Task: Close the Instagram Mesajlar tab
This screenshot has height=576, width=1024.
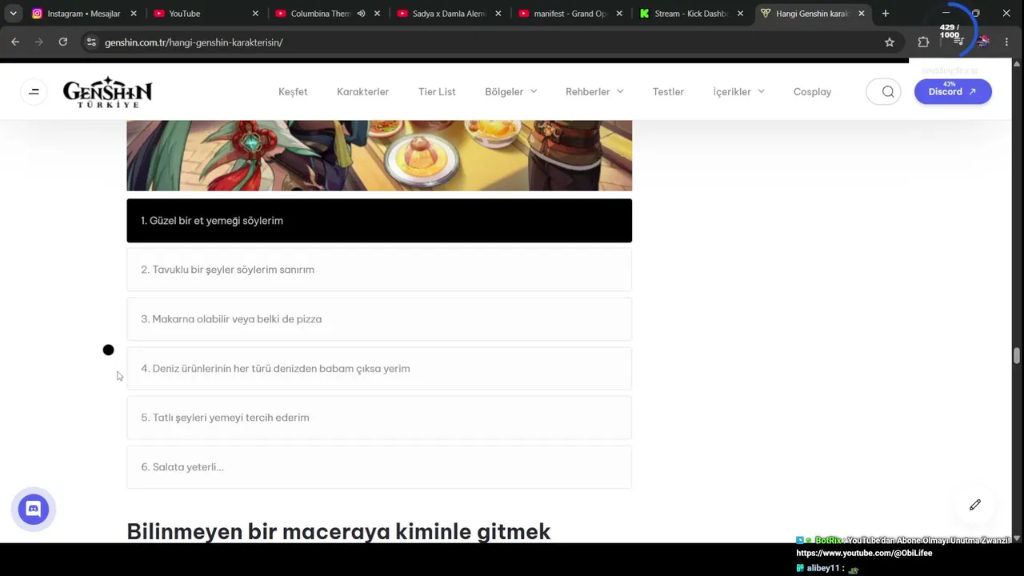Action: (x=134, y=14)
